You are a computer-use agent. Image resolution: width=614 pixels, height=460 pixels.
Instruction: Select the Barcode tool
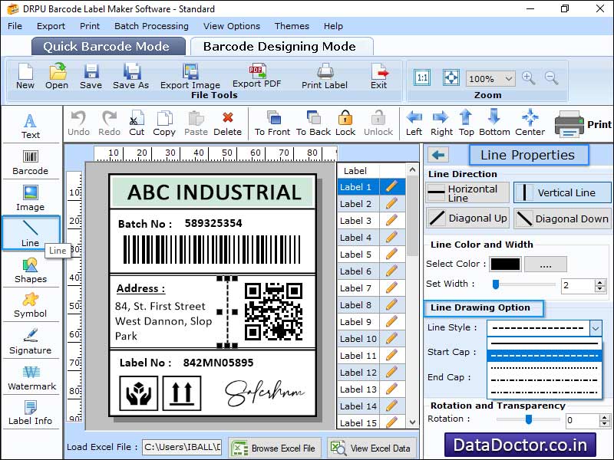pyautogui.click(x=31, y=163)
